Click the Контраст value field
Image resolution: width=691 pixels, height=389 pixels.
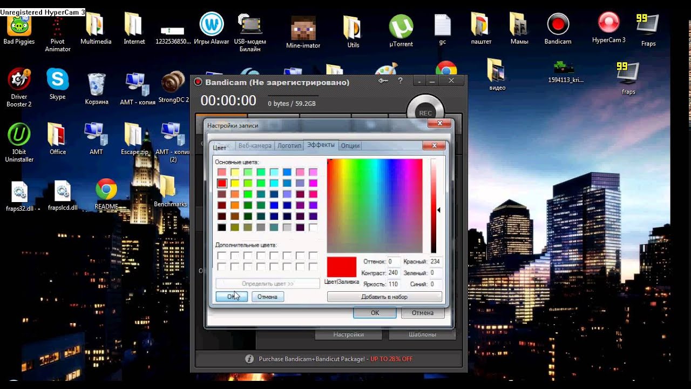point(393,273)
